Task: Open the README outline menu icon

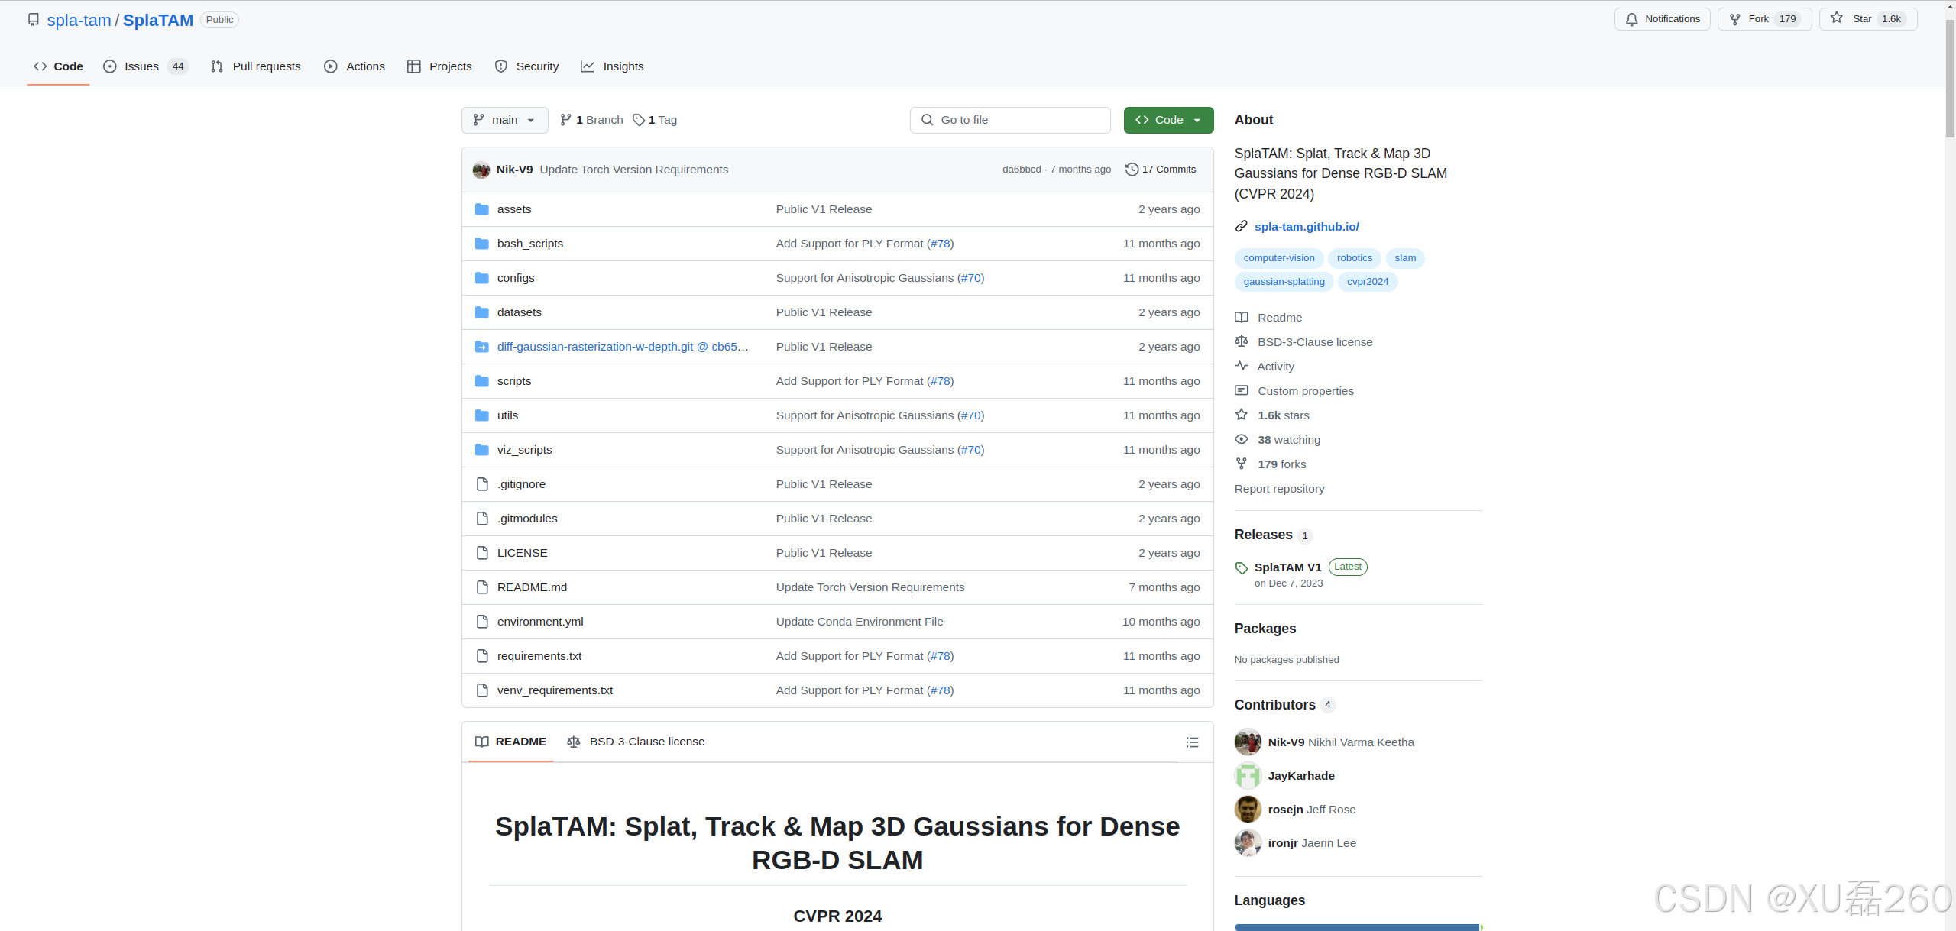Action: 1192,742
